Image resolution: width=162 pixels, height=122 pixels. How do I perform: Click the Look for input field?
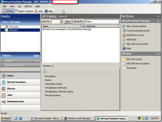[56, 21]
